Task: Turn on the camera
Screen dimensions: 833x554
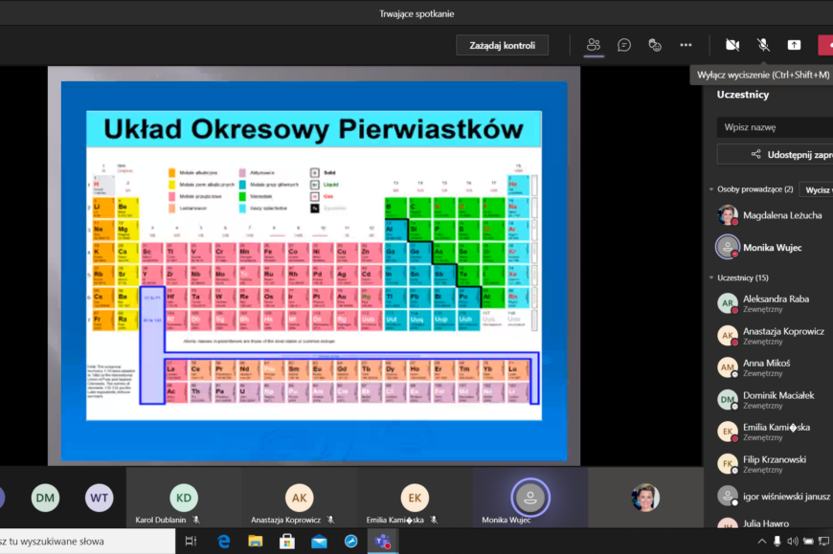Action: click(x=732, y=45)
